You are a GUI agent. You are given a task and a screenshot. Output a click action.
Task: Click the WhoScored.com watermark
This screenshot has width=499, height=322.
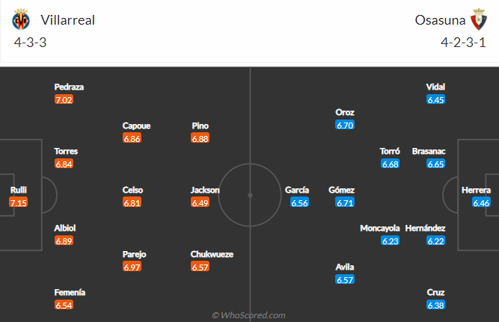click(x=249, y=315)
